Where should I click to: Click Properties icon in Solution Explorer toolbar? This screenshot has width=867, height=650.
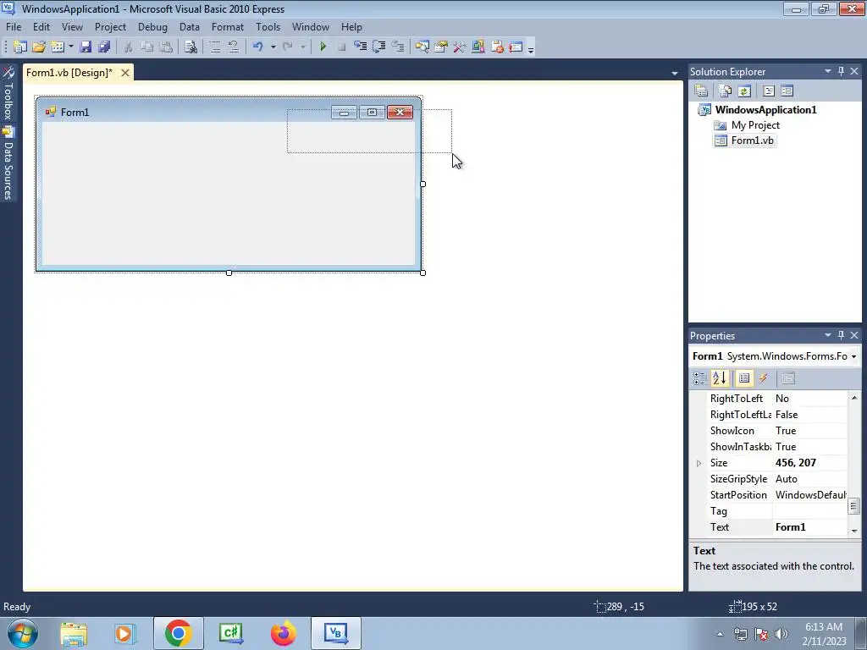point(701,91)
